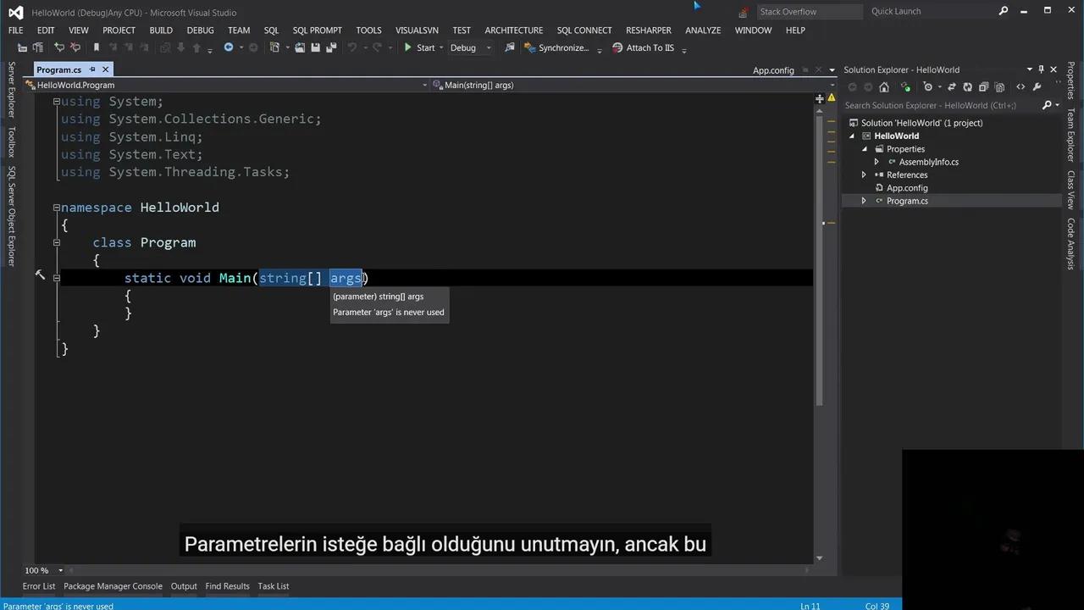Click the Navigate Backward arrow in toolbar
This screenshot has height=610, width=1084.
point(229,47)
